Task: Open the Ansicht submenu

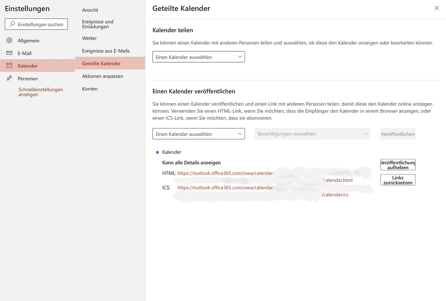Action: tap(110, 10)
